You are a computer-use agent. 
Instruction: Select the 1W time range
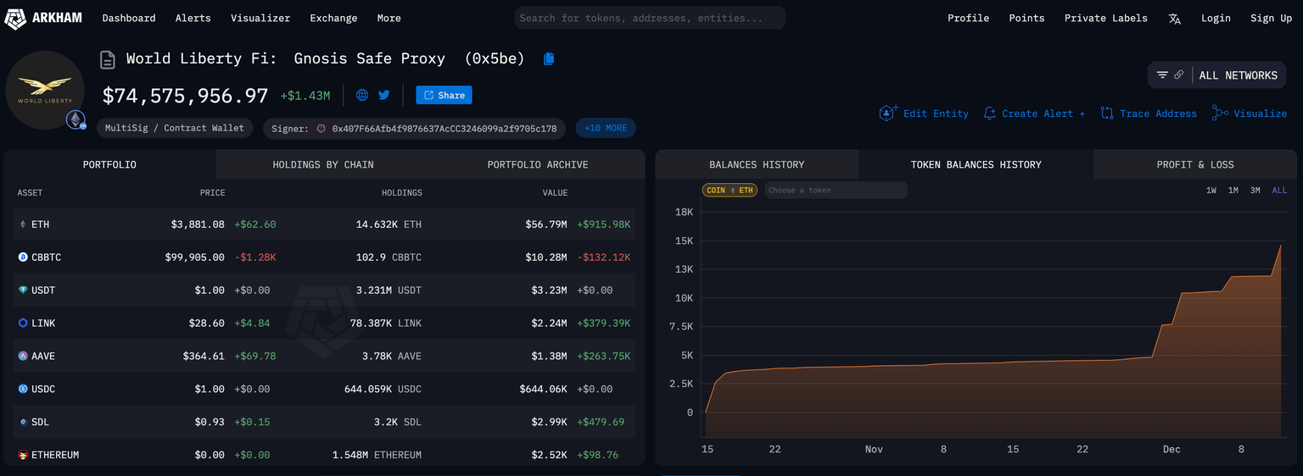[1211, 191]
